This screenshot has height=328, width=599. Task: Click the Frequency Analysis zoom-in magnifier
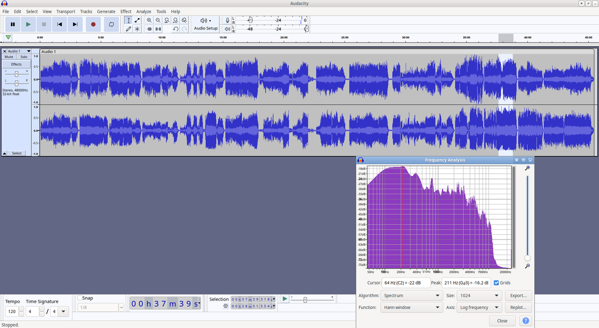pos(527,168)
